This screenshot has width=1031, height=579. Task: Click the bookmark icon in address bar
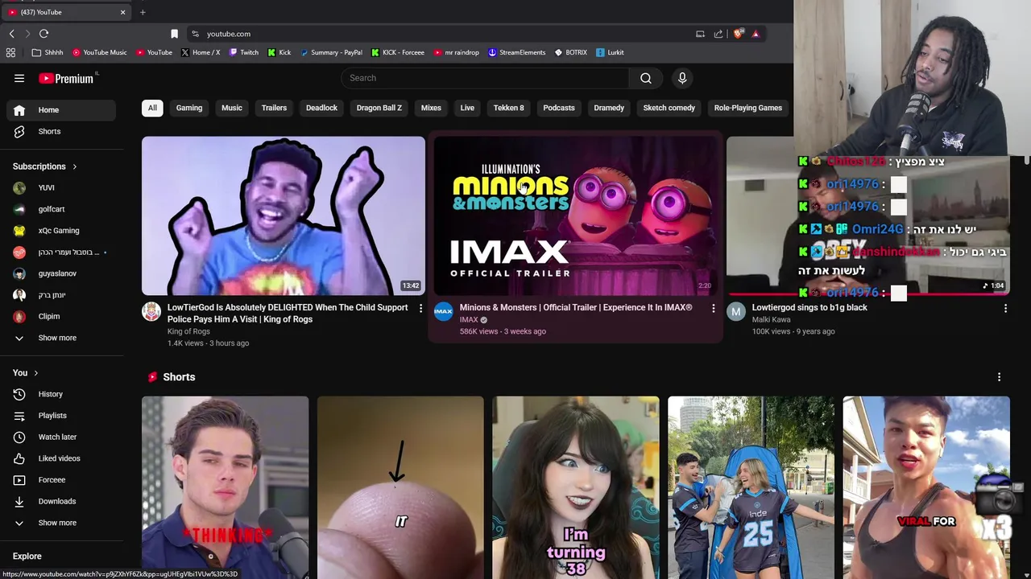[174, 34]
